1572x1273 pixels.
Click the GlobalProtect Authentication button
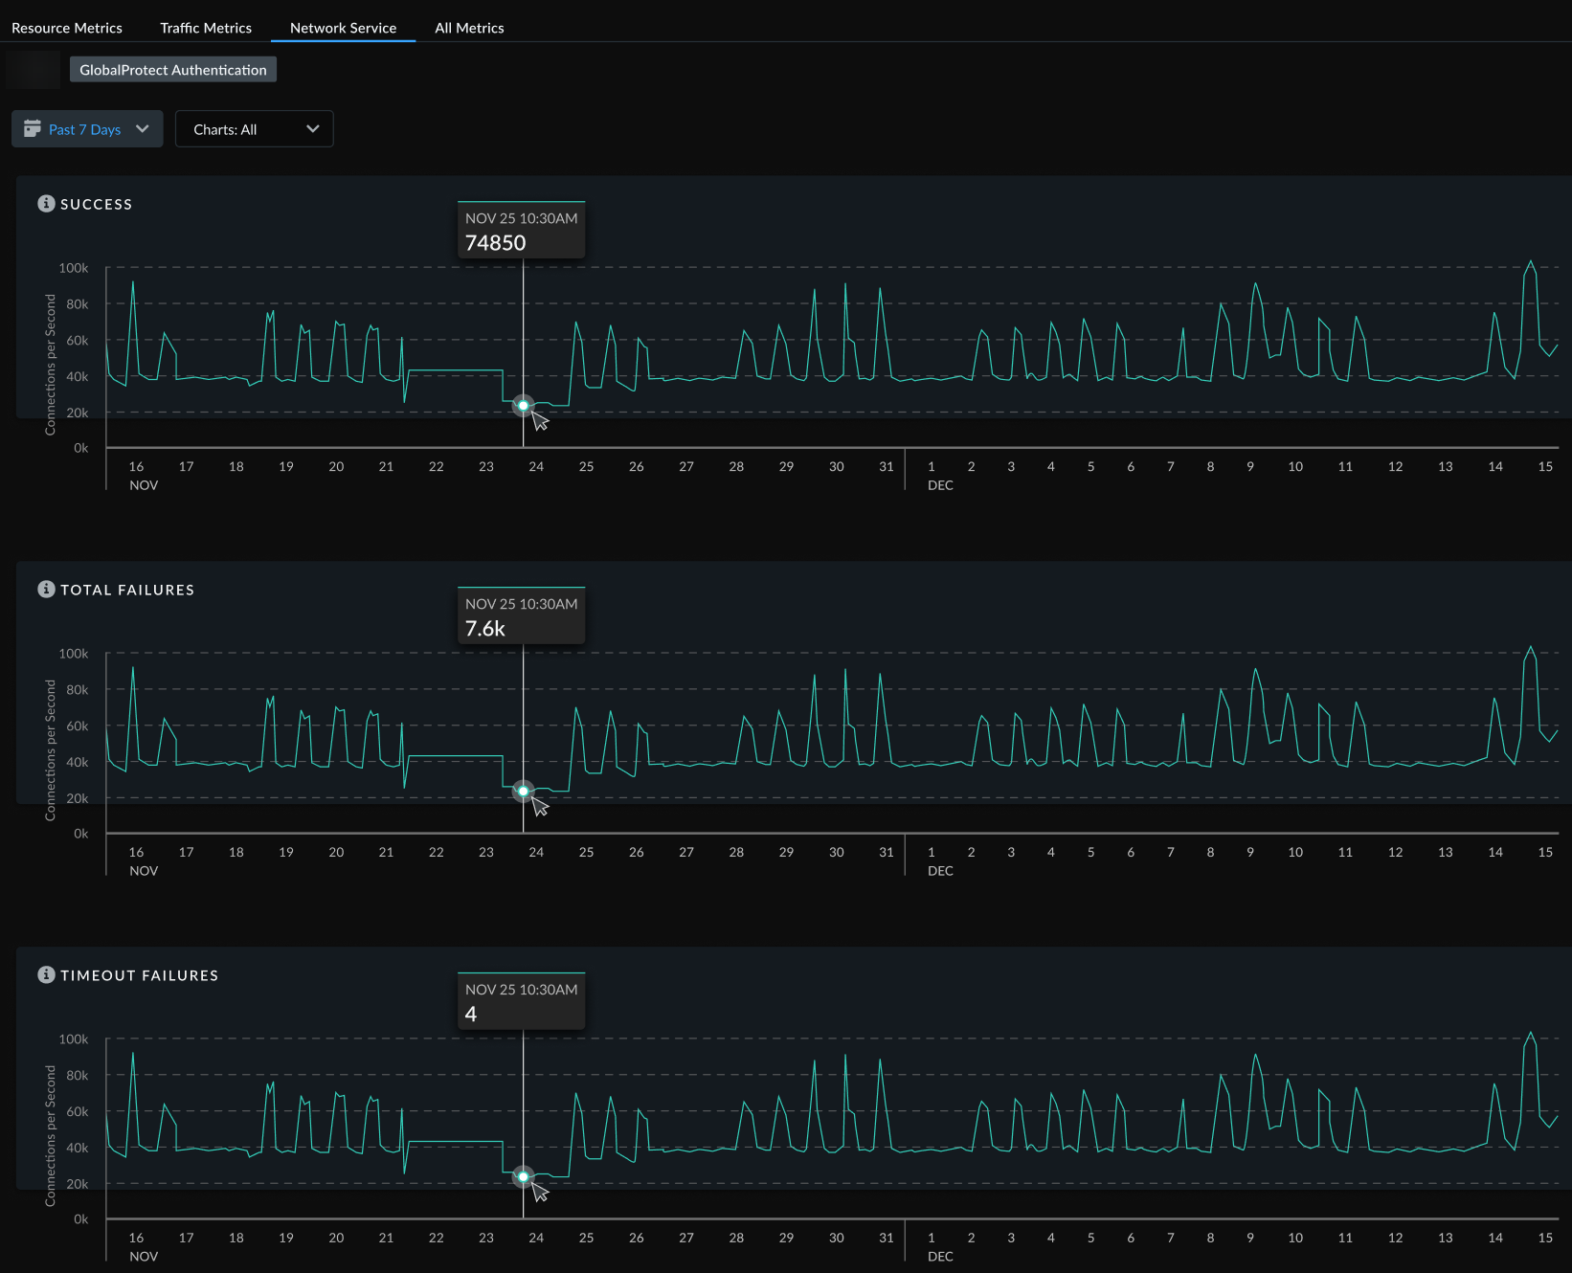(x=173, y=70)
